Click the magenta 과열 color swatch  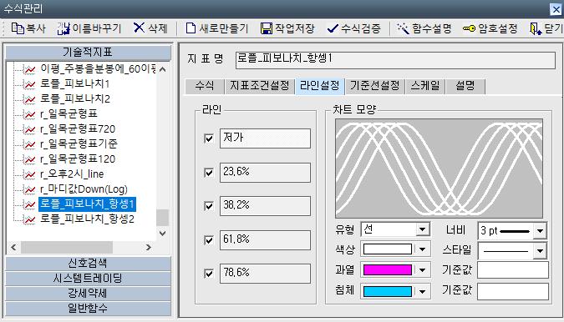coord(388,270)
